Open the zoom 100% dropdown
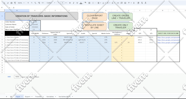The width and height of the screenshot is (186, 99). [21, 3]
